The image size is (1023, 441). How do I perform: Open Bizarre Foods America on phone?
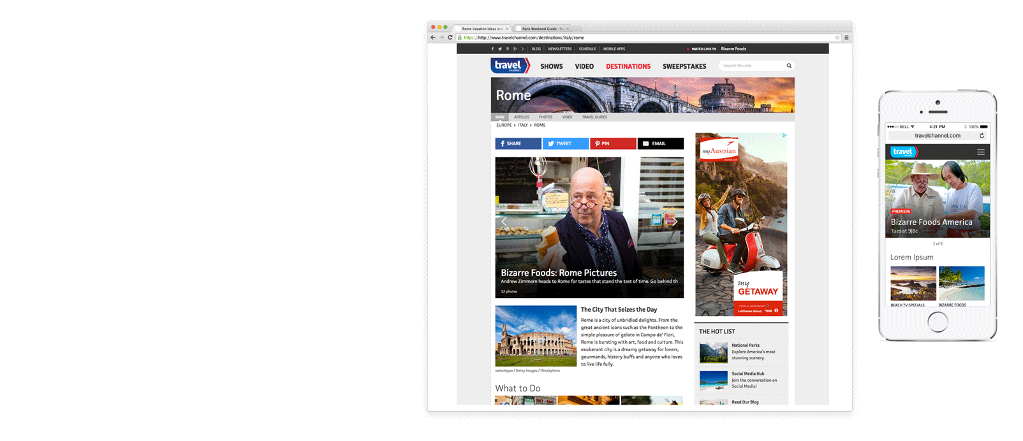(x=931, y=222)
